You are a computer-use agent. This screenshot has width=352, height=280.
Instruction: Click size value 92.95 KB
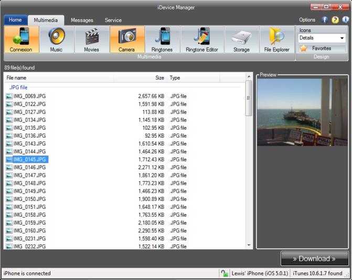(x=154, y=136)
